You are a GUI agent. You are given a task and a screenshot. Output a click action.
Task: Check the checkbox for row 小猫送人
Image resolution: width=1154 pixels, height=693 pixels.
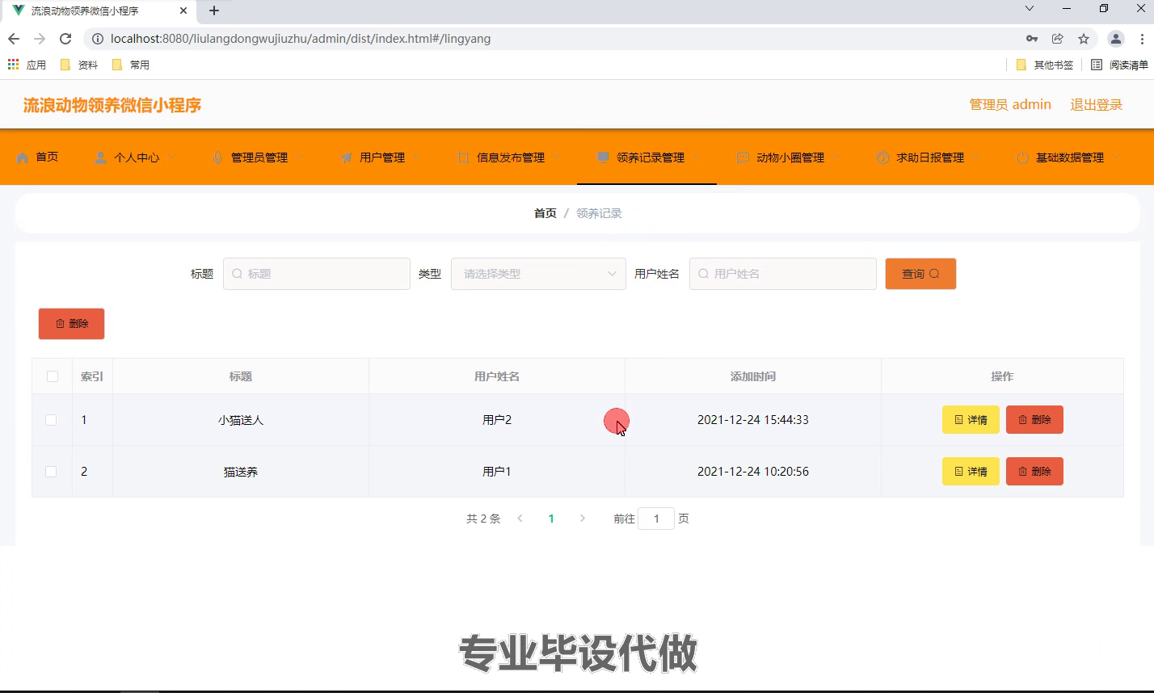51,420
